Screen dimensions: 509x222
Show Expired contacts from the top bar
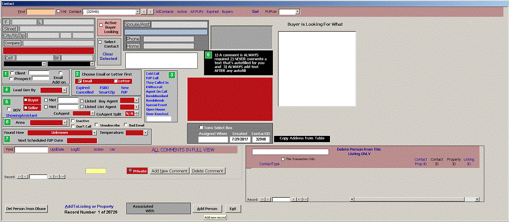[212, 11]
